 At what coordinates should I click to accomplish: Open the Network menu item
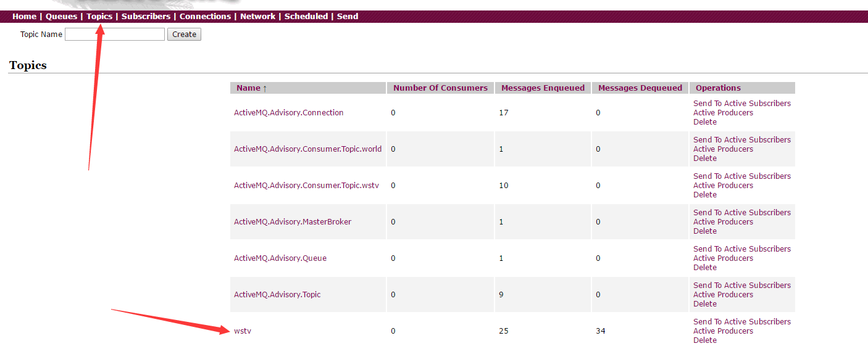click(257, 17)
